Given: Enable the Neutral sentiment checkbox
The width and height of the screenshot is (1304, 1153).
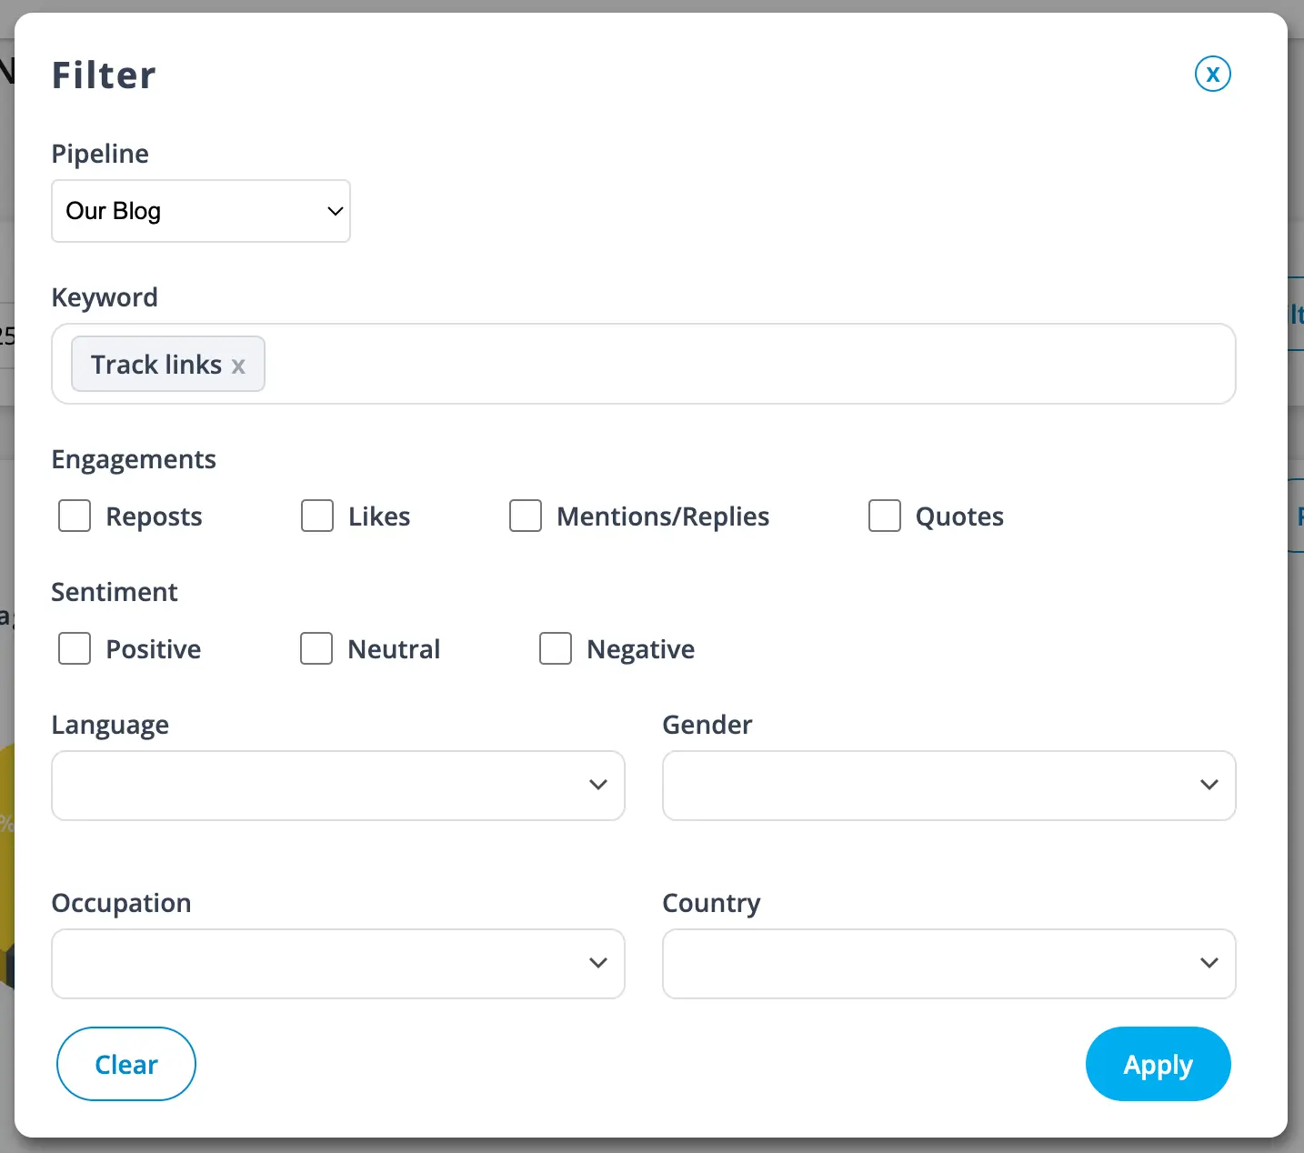Looking at the screenshot, I should point(316,648).
